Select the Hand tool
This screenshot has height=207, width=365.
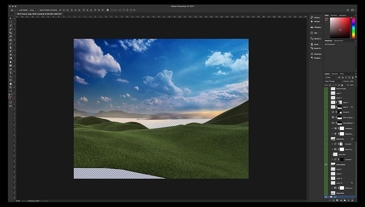(10, 83)
